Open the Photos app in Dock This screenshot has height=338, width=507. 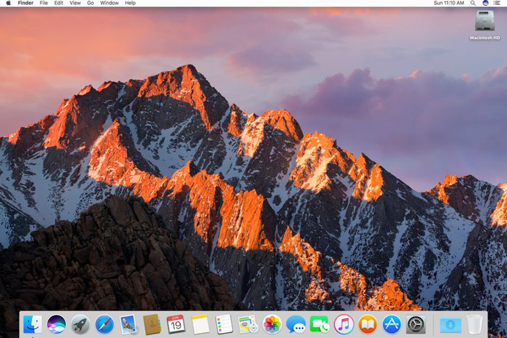point(272,324)
